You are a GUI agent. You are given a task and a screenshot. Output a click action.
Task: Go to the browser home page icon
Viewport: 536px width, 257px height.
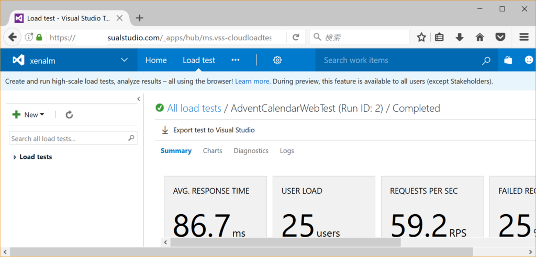480,37
